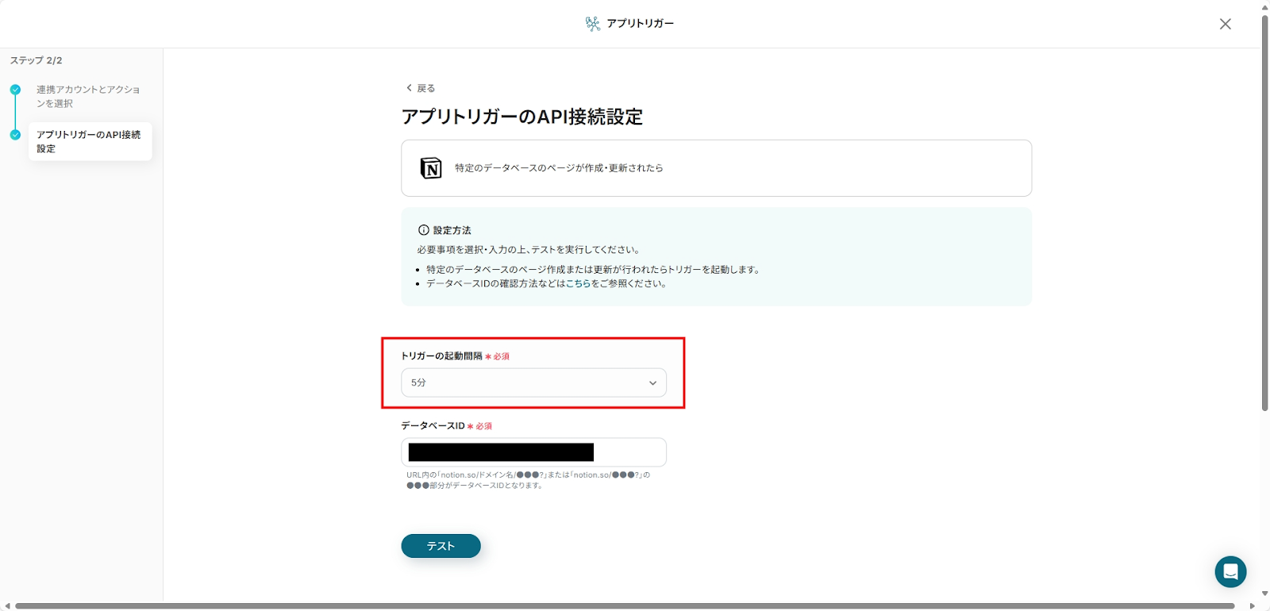Click the scroll left arrow

click(7, 606)
